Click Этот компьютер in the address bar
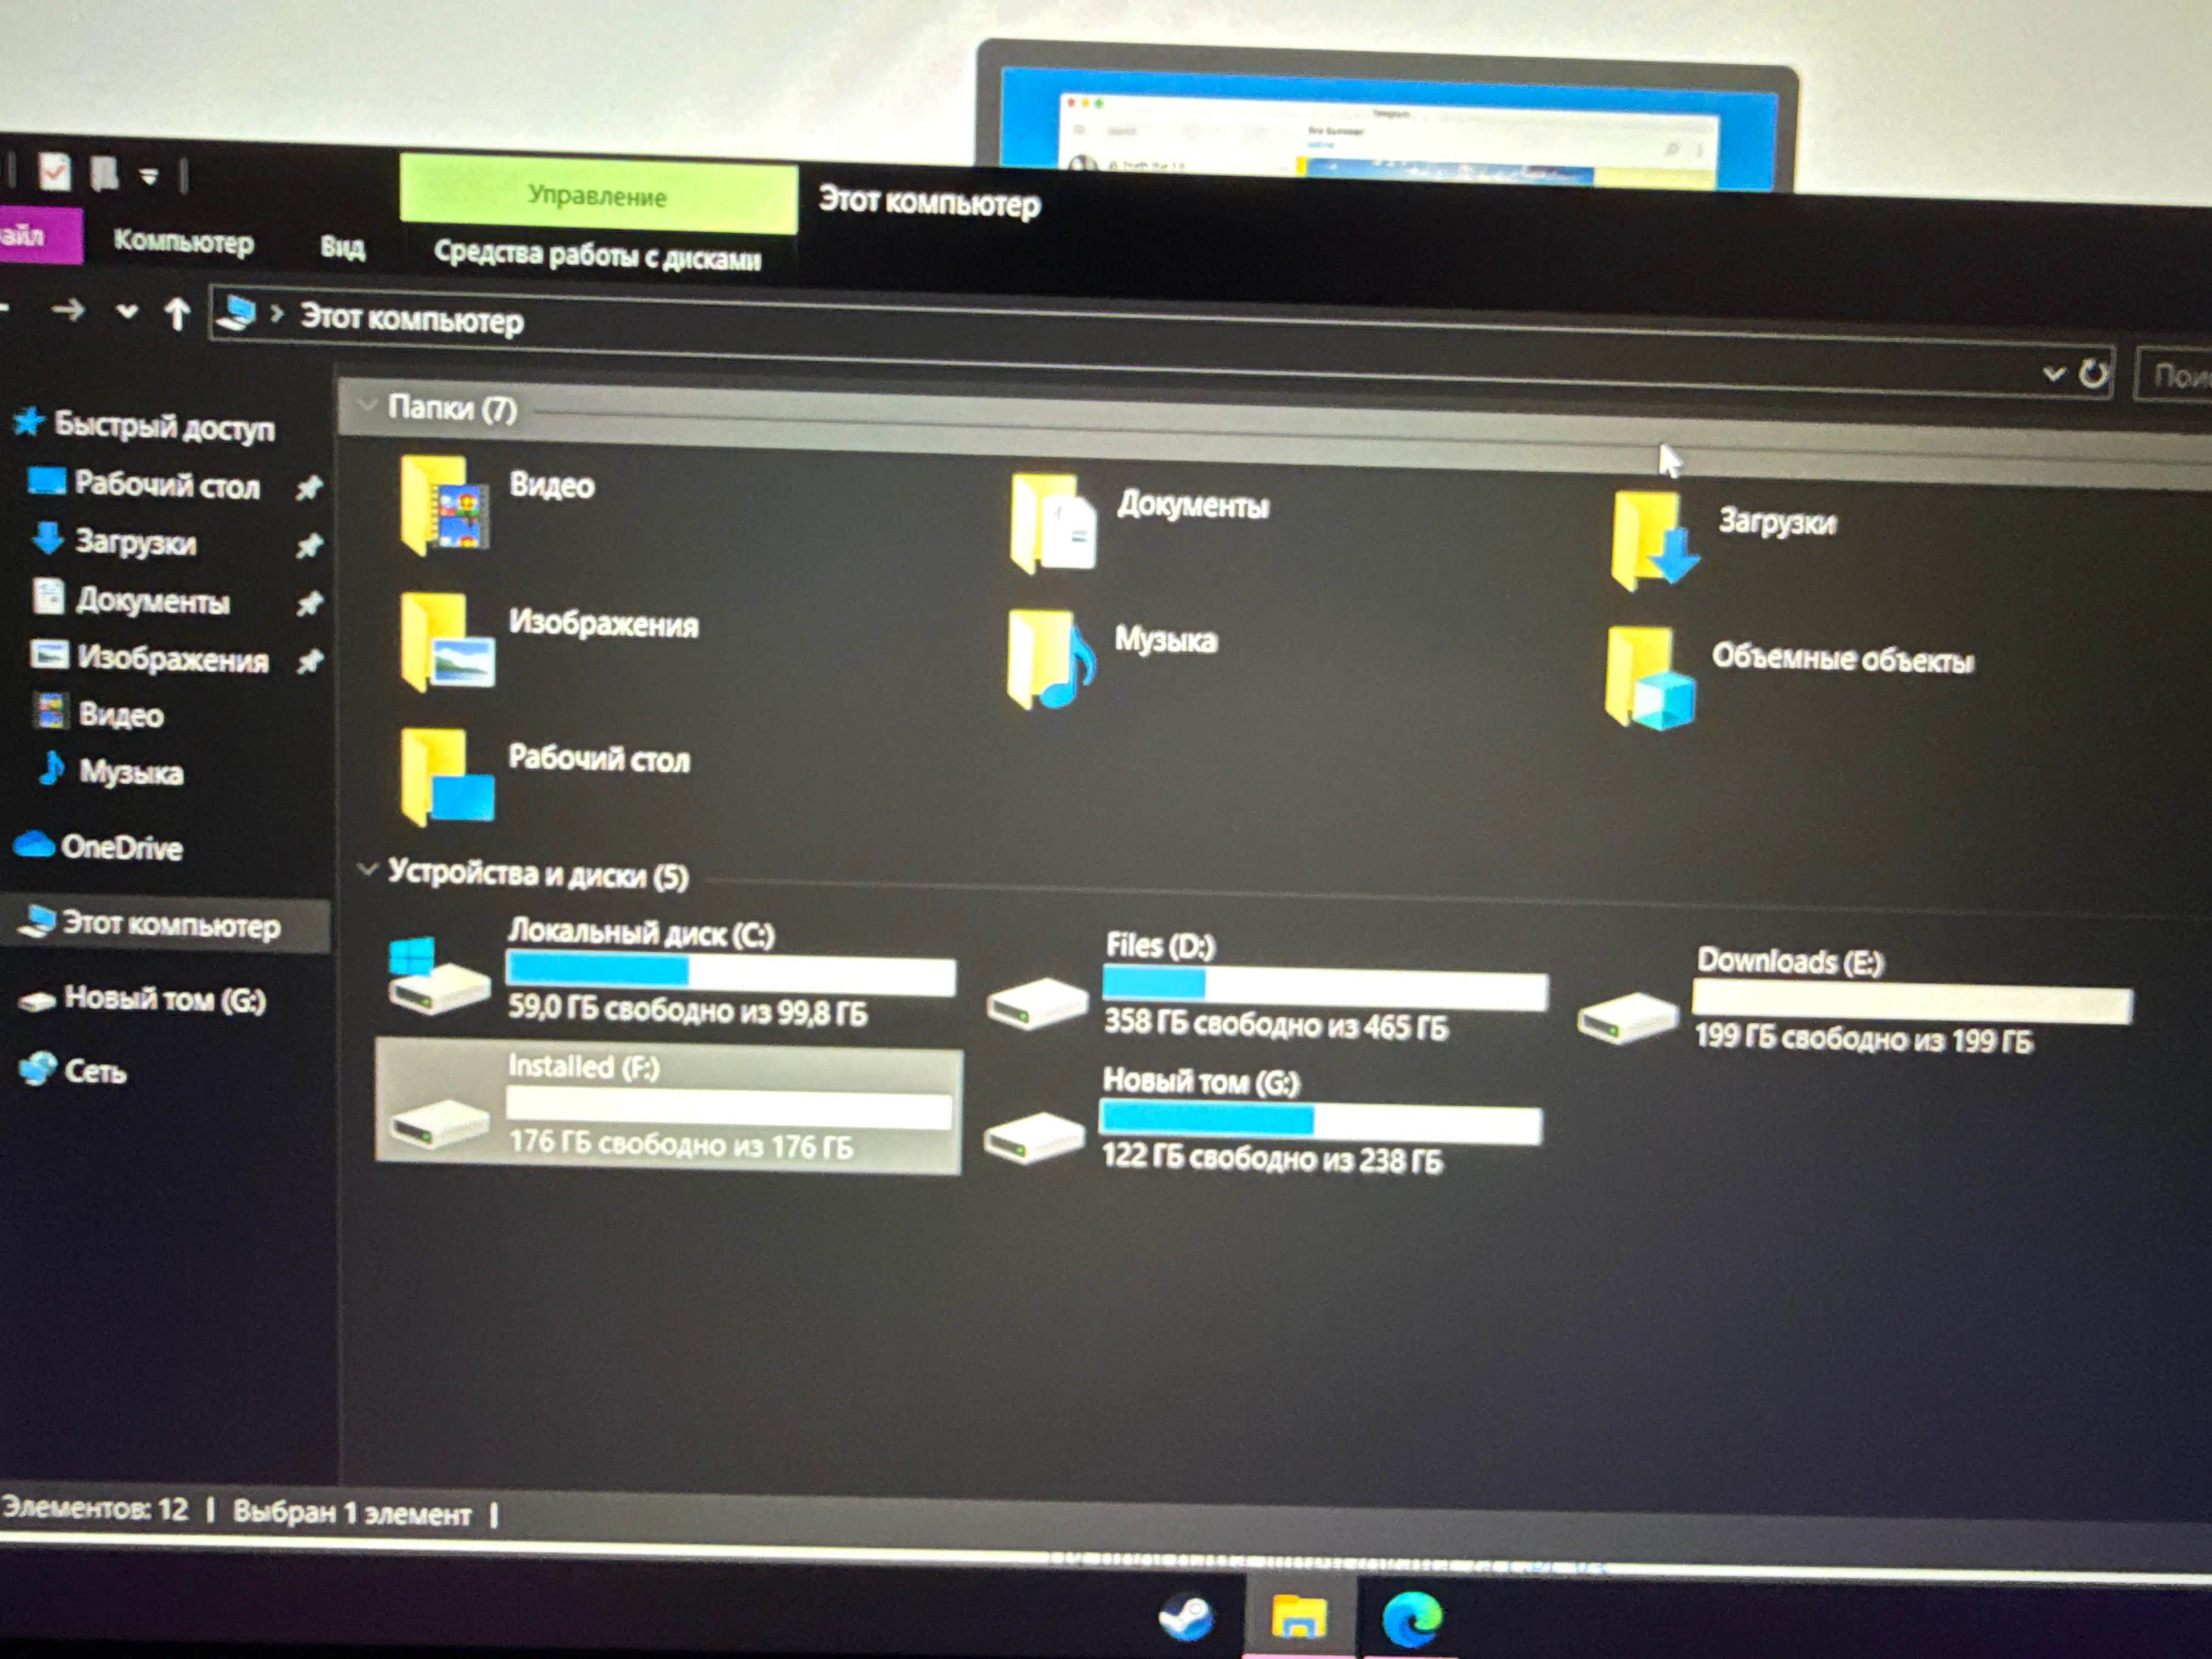 click(x=412, y=319)
